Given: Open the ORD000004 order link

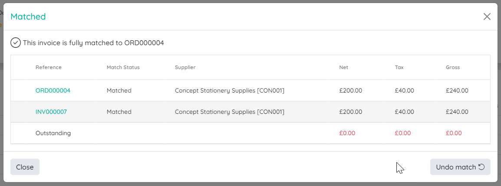Looking at the screenshot, I should coord(53,90).
